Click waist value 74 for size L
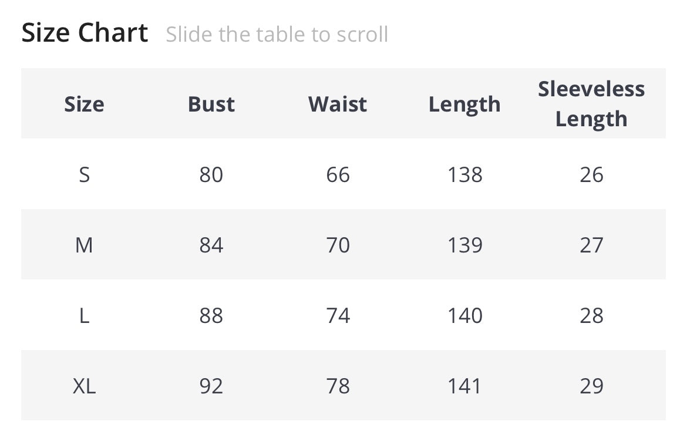 tap(338, 315)
